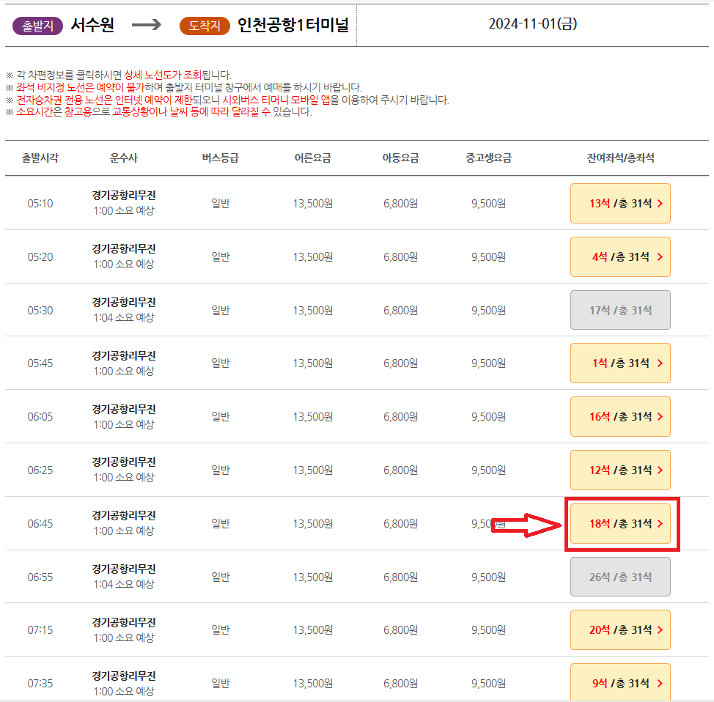Click the 중고생요금 column header
The image size is (714, 702).
(489, 158)
